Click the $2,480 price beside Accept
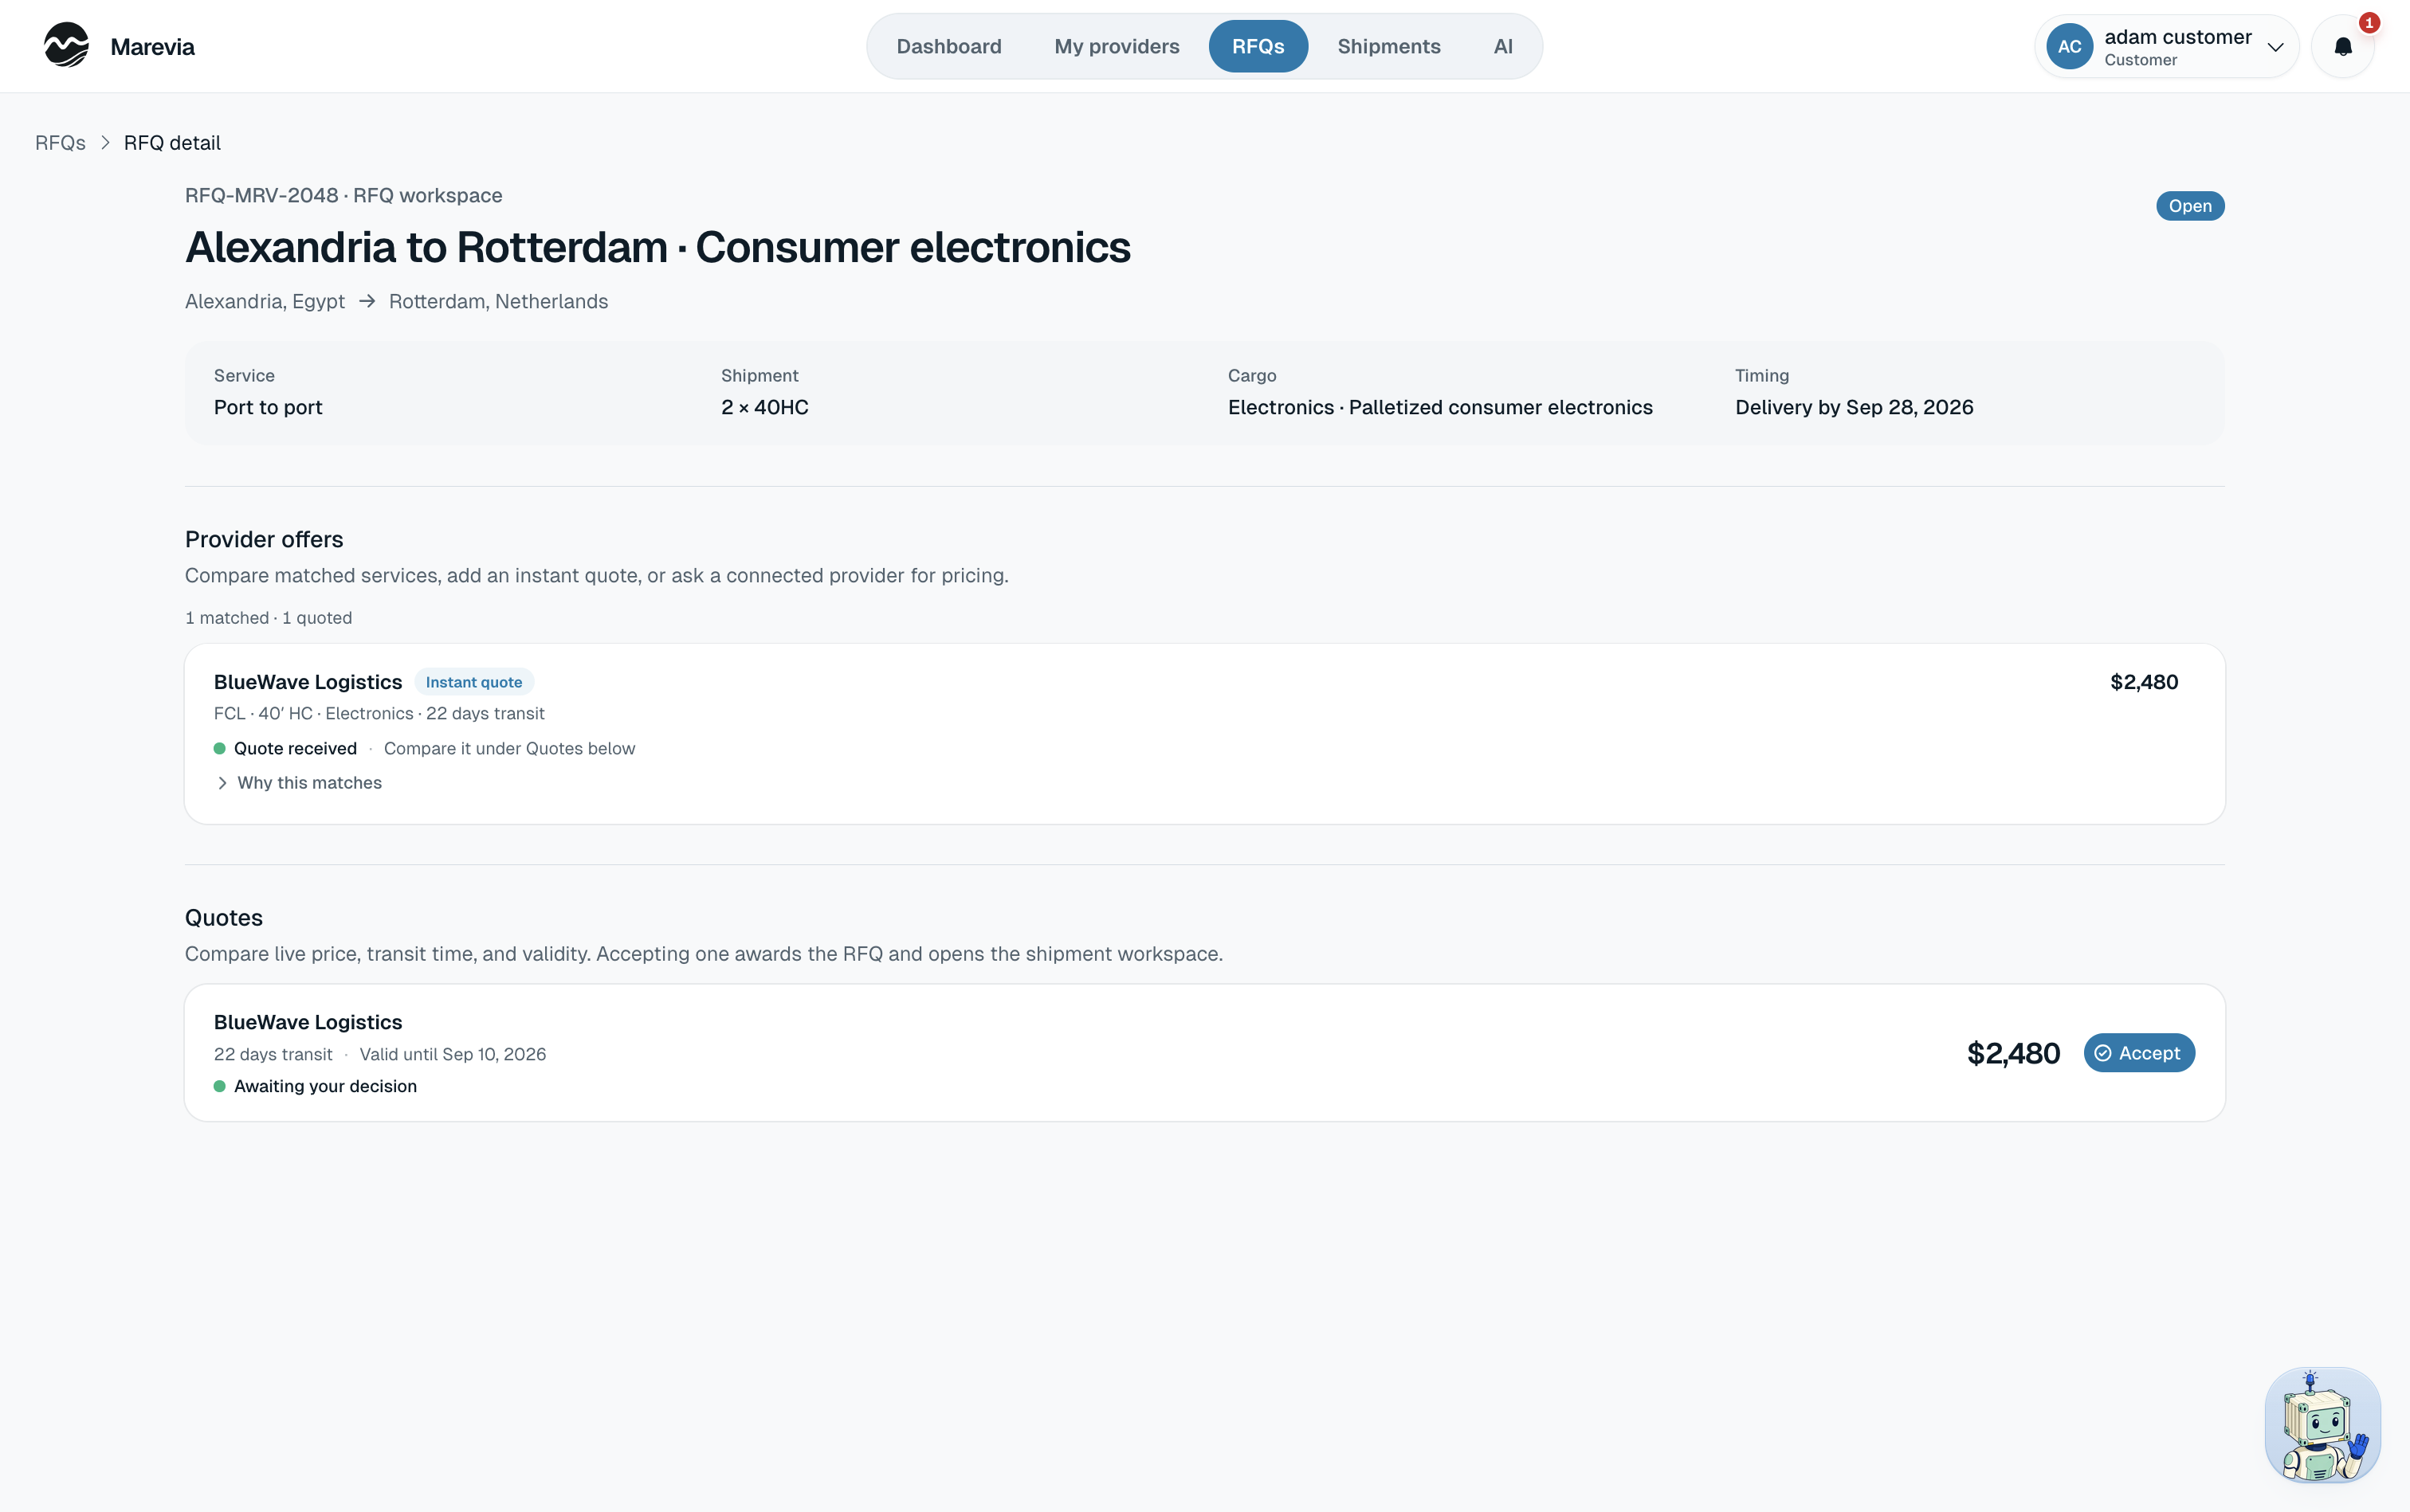 click(x=2013, y=1053)
